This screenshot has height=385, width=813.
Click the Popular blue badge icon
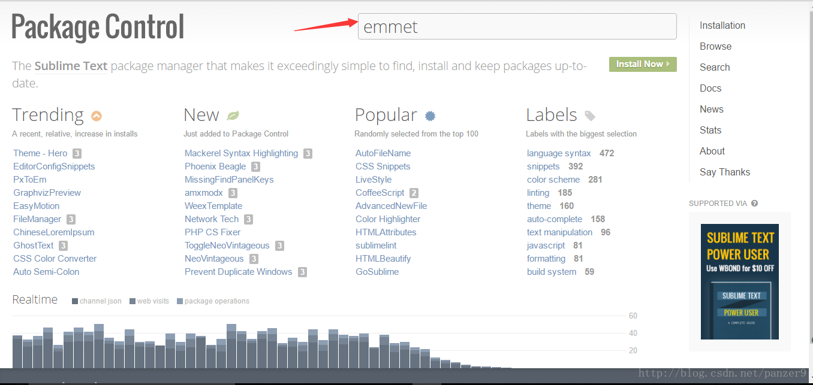click(x=430, y=116)
